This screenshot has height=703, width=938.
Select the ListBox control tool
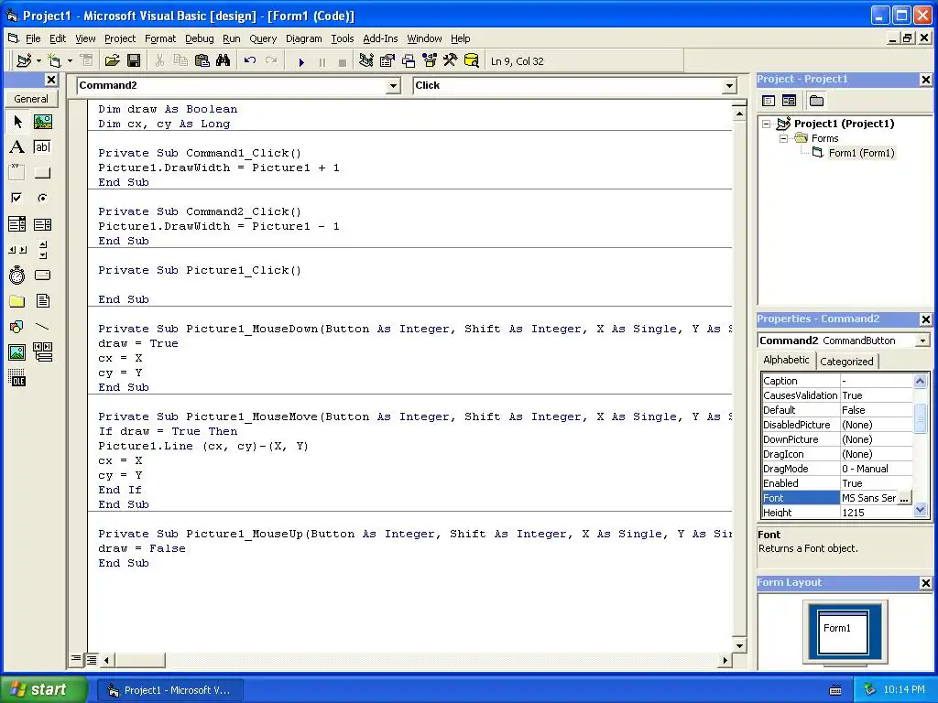(x=42, y=224)
